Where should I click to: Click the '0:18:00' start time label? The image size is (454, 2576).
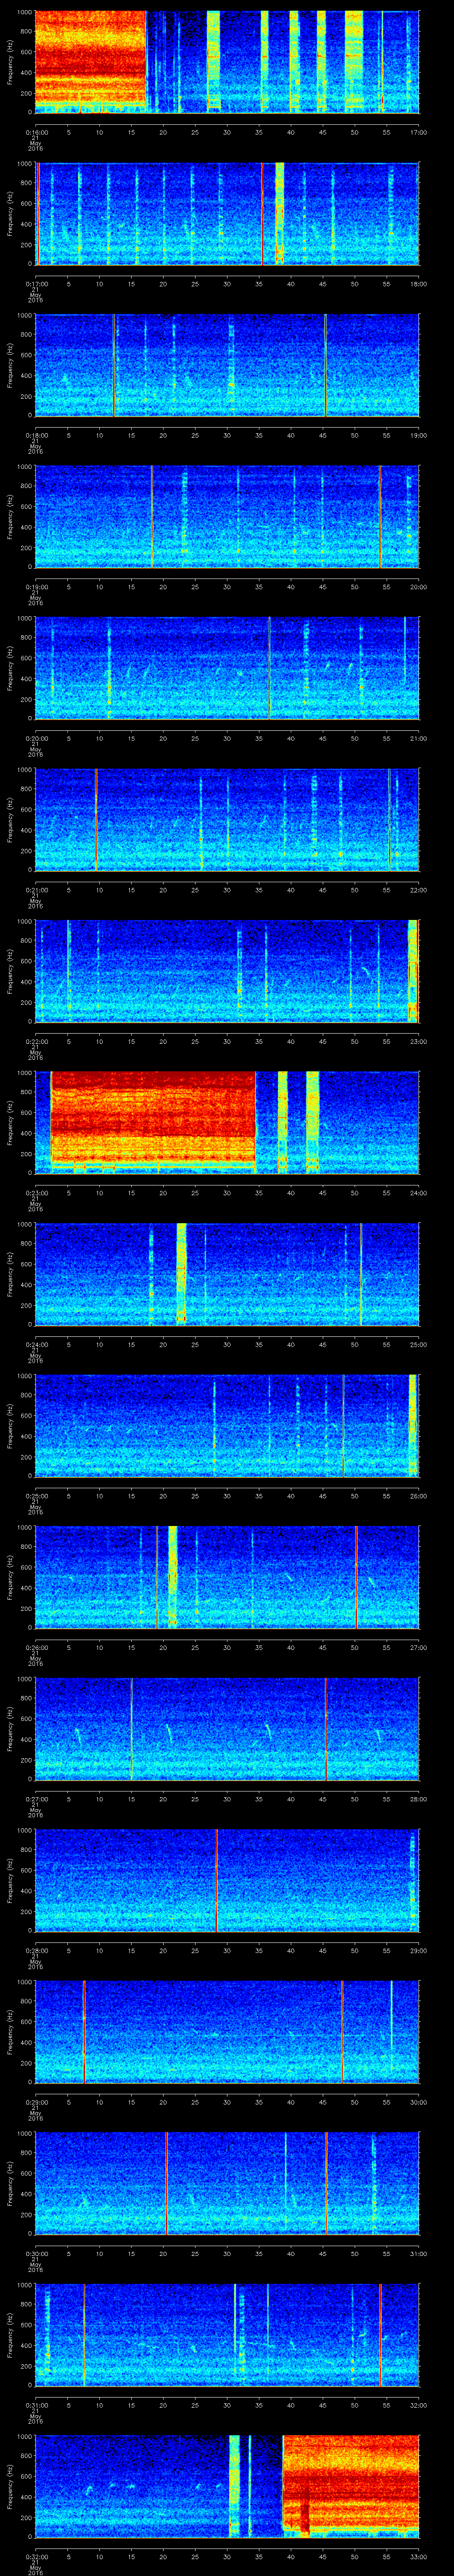[x=36, y=435]
